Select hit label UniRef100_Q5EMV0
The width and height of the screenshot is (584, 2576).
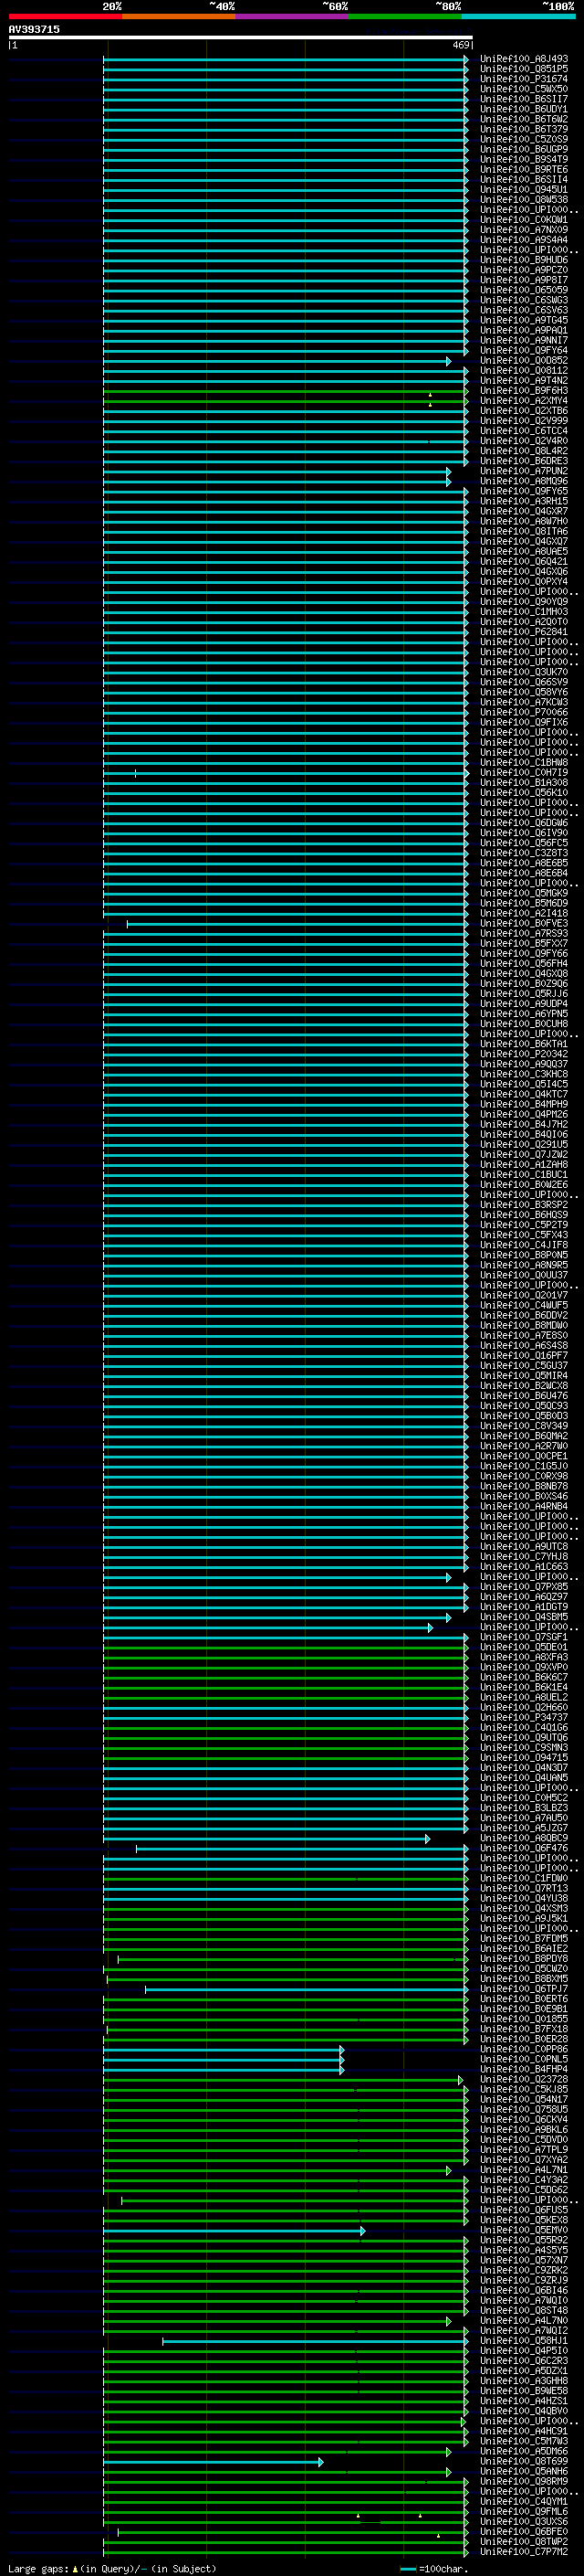[x=524, y=2230]
